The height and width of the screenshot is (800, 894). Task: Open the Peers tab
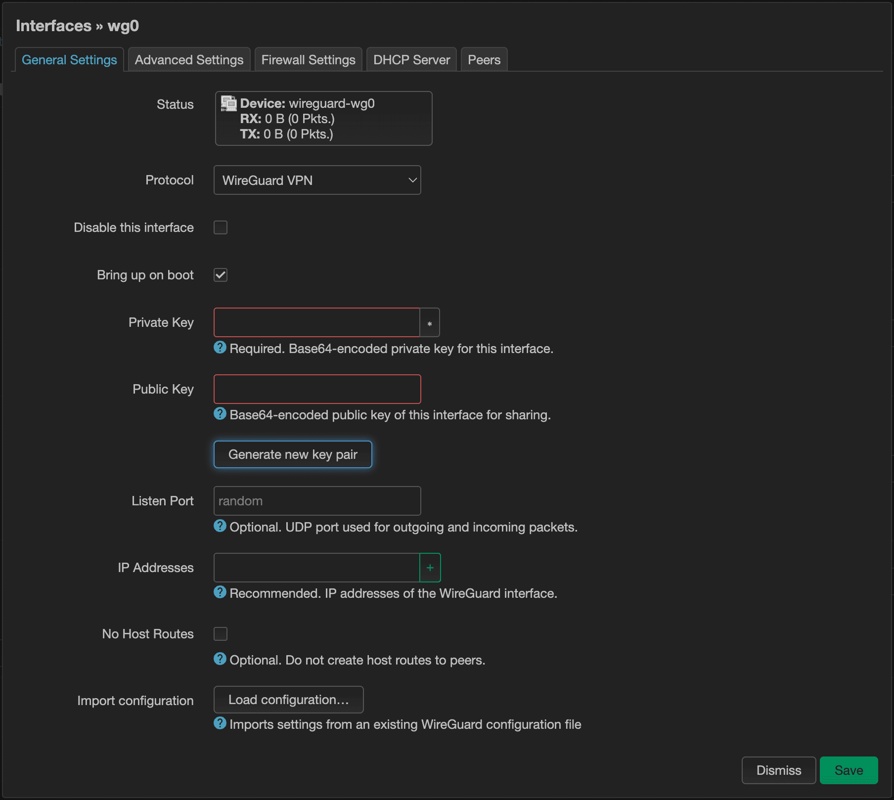click(484, 60)
